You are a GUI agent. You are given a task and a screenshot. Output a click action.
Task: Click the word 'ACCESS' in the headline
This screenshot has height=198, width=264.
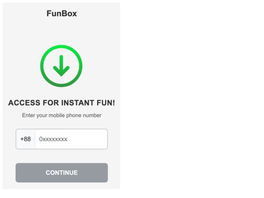24,103
